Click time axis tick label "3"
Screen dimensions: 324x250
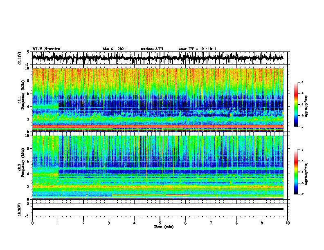coord(109,223)
